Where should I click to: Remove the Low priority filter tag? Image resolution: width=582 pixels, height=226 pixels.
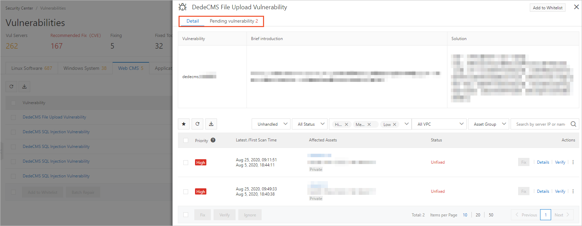(x=395, y=124)
